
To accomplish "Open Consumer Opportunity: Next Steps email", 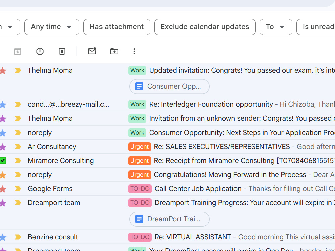I will point(242,133).
